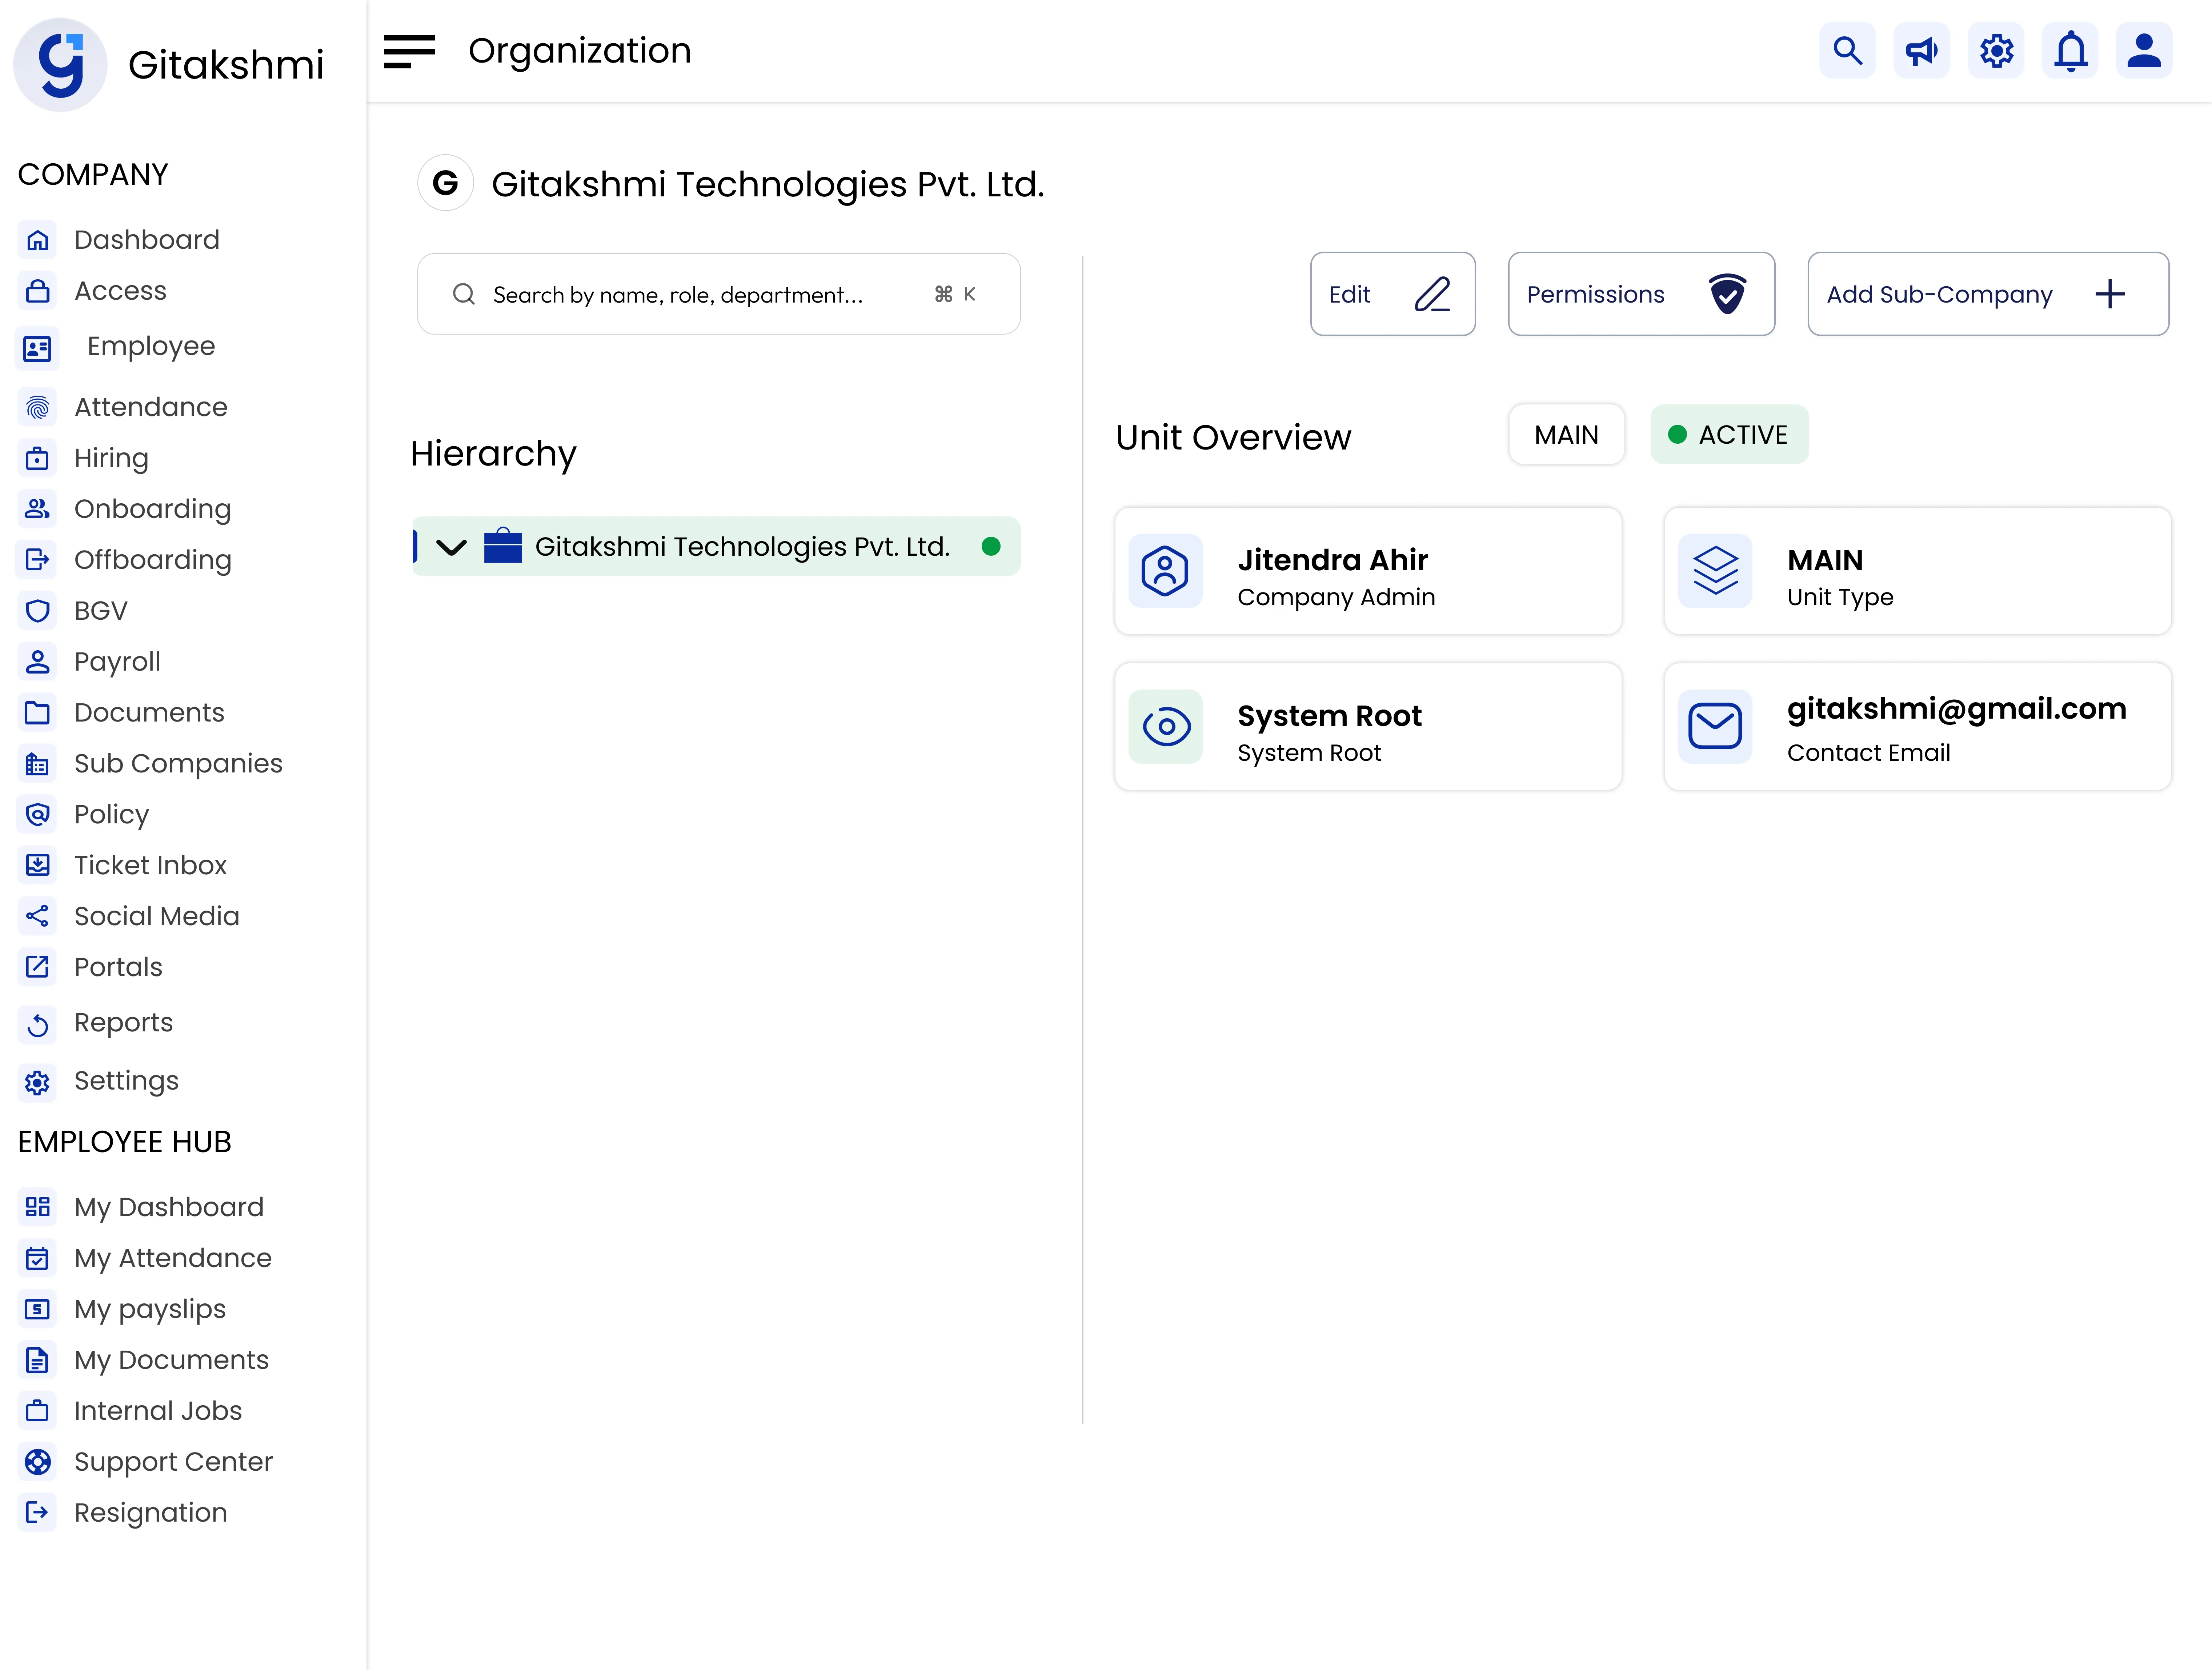Screen dimensions: 2212x1670
Task: Click the Access lock icon
Action: point(37,291)
